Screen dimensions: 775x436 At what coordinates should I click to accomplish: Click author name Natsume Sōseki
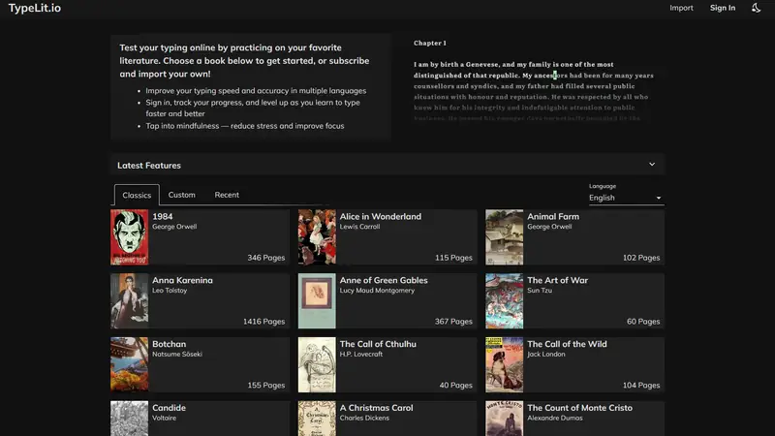pyautogui.click(x=177, y=354)
